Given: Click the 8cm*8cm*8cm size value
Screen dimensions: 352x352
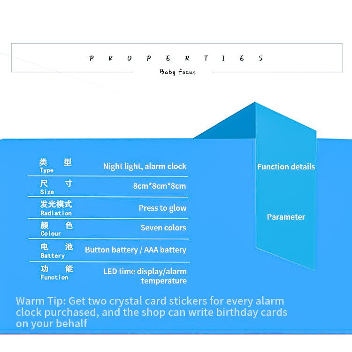Looking at the screenshot, I should pos(160,186).
